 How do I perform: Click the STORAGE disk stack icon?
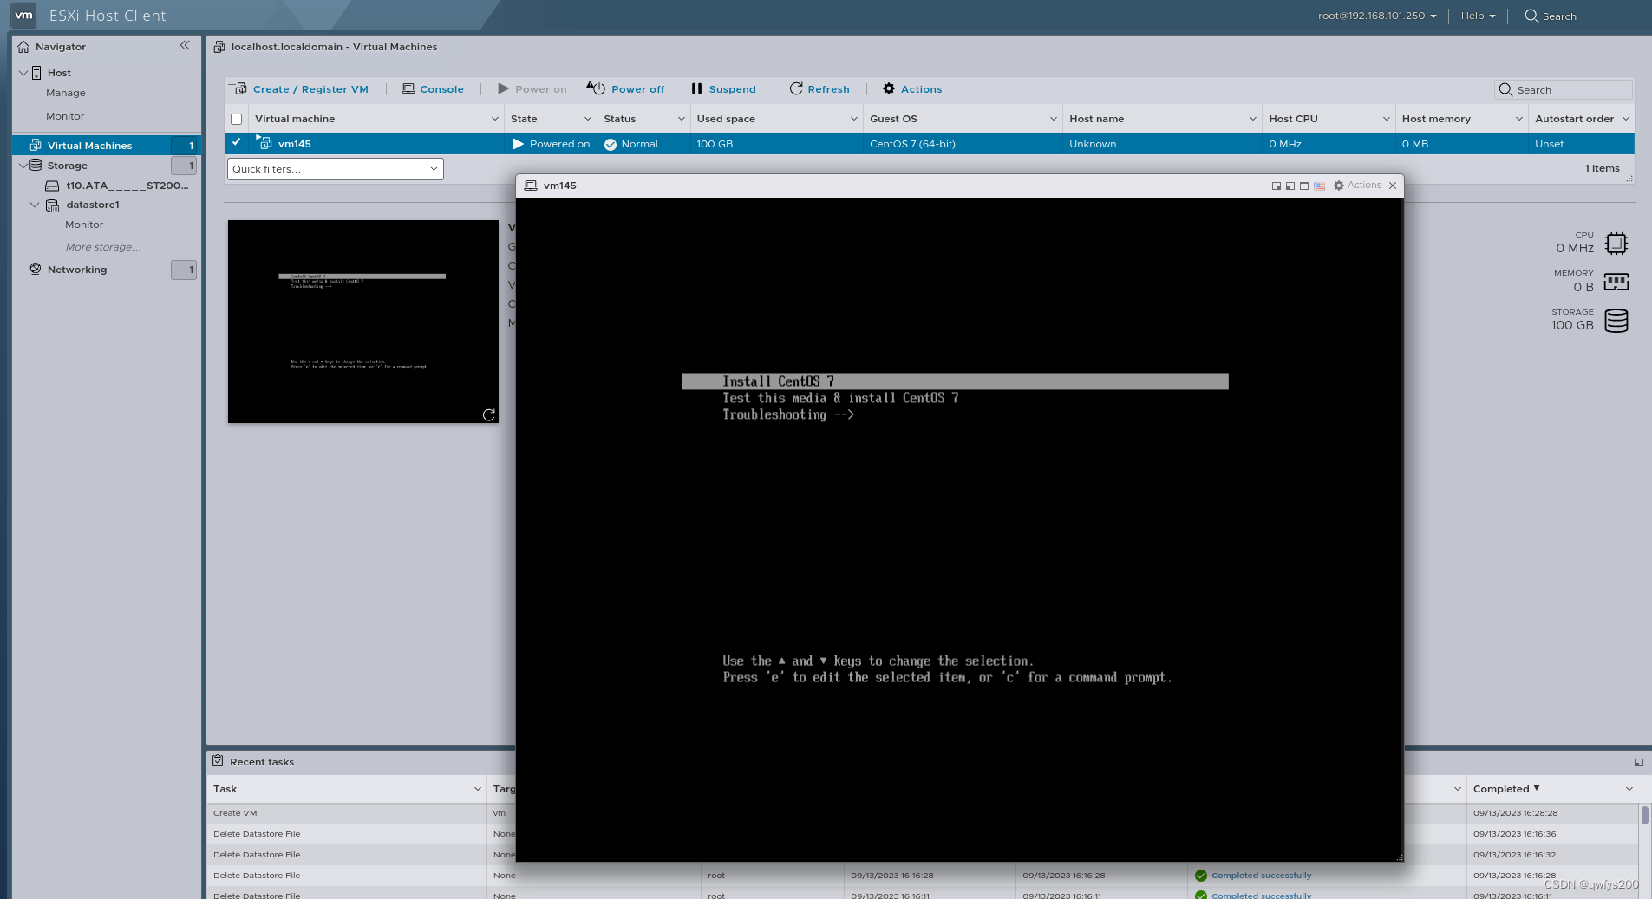tap(1616, 321)
